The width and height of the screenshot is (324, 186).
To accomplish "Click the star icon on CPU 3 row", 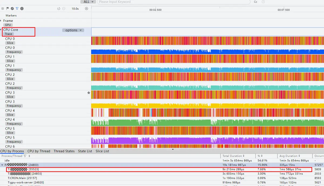I will pos(89,93).
